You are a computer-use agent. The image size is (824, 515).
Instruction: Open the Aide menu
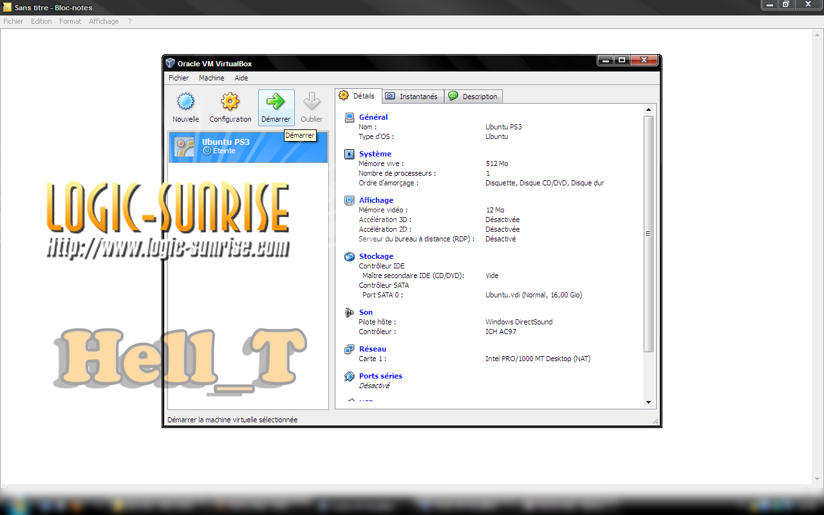click(241, 78)
